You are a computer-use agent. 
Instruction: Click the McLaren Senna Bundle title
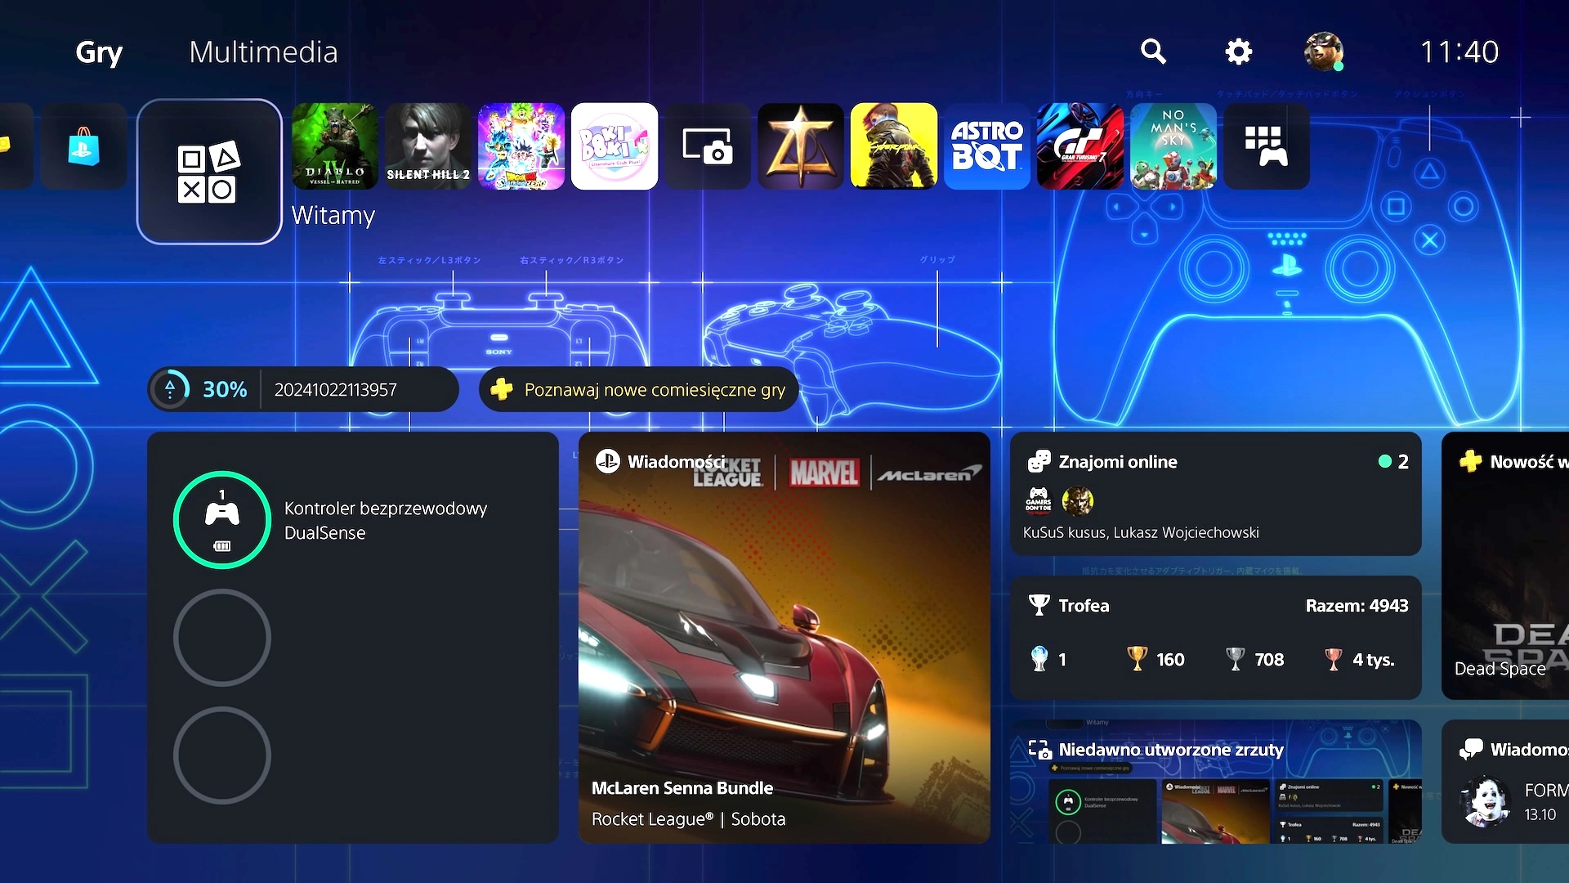(682, 788)
